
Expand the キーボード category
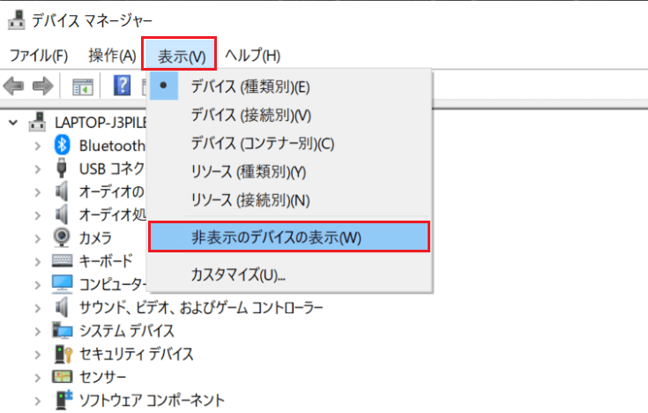[x=38, y=261]
